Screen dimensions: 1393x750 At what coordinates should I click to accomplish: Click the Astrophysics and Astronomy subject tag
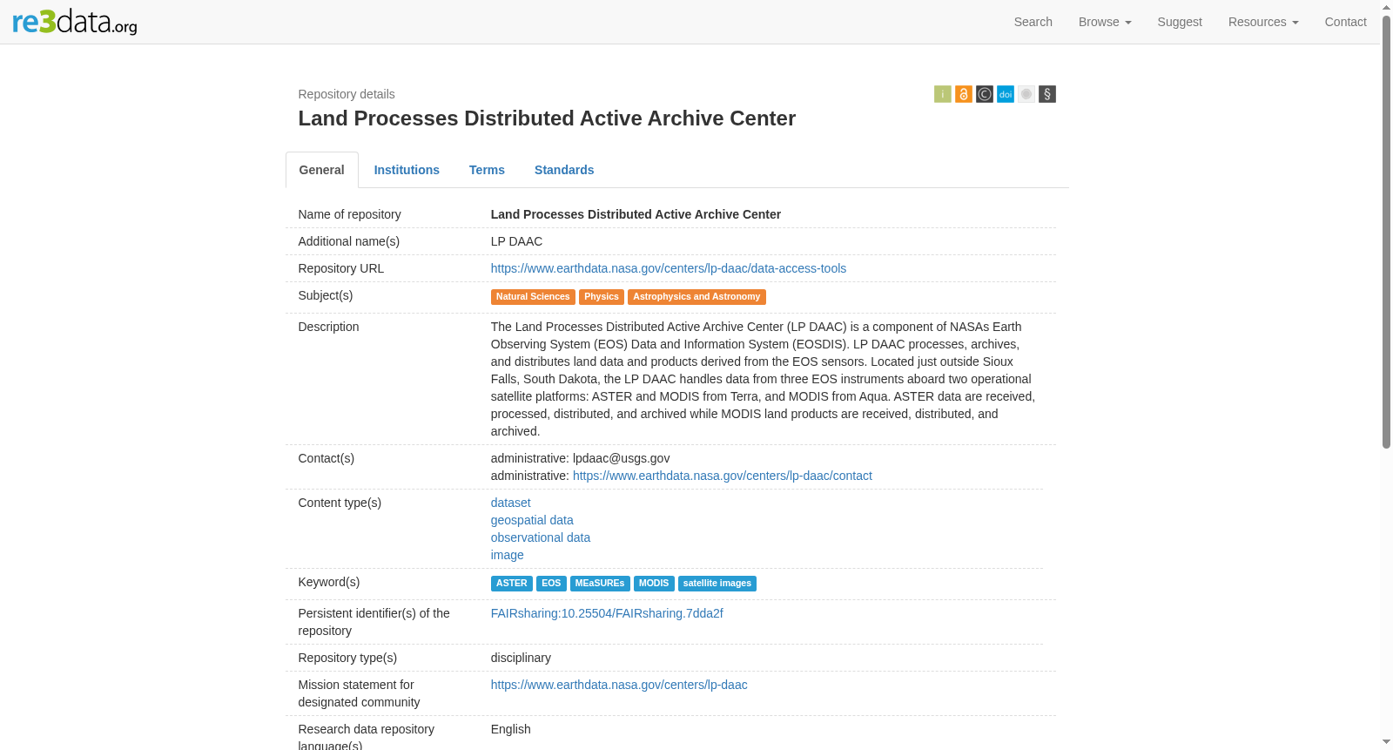(x=696, y=297)
